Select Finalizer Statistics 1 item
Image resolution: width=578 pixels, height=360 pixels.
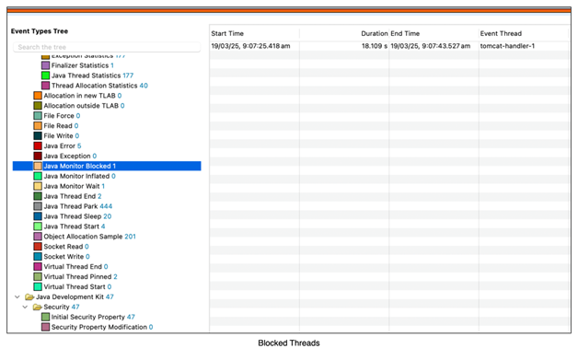(83, 65)
